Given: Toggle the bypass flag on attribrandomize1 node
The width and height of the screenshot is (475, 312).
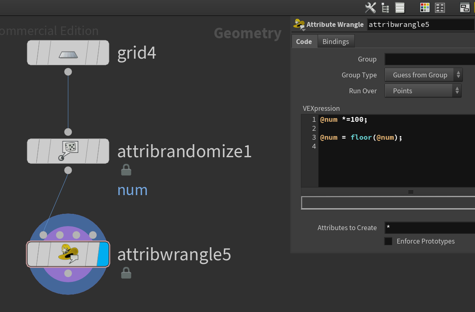Looking at the screenshot, I should click(x=43, y=151).
